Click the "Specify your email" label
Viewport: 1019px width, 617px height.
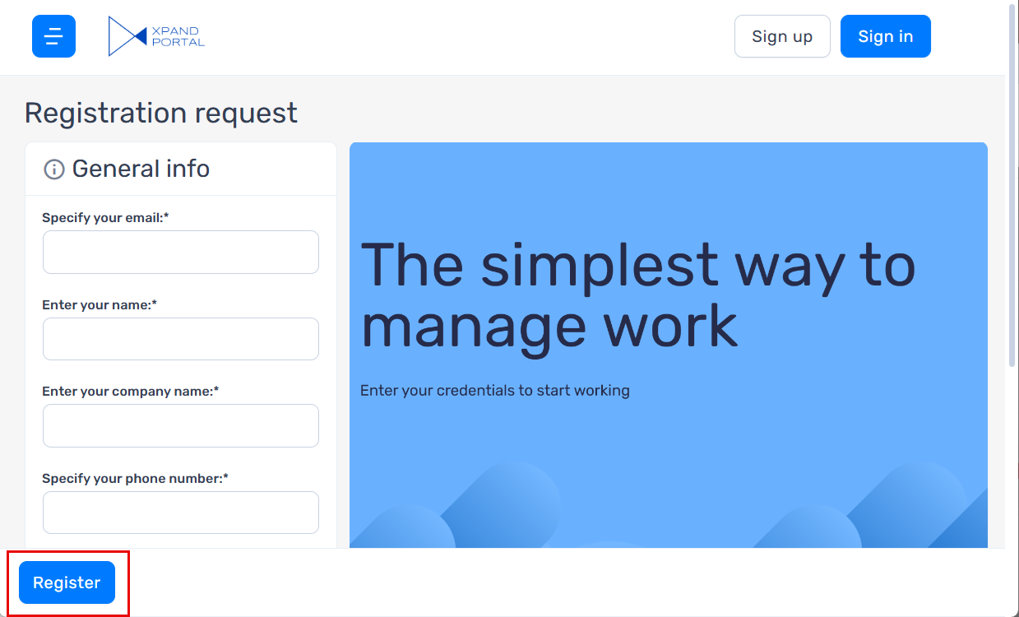point(105,218)
